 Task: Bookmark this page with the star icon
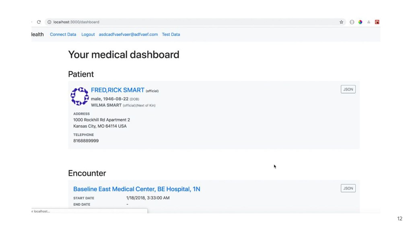[341, 22]
